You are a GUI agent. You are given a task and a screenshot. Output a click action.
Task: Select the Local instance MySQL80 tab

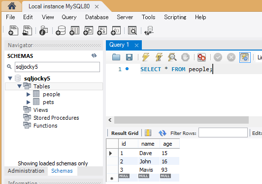point(59,6)
